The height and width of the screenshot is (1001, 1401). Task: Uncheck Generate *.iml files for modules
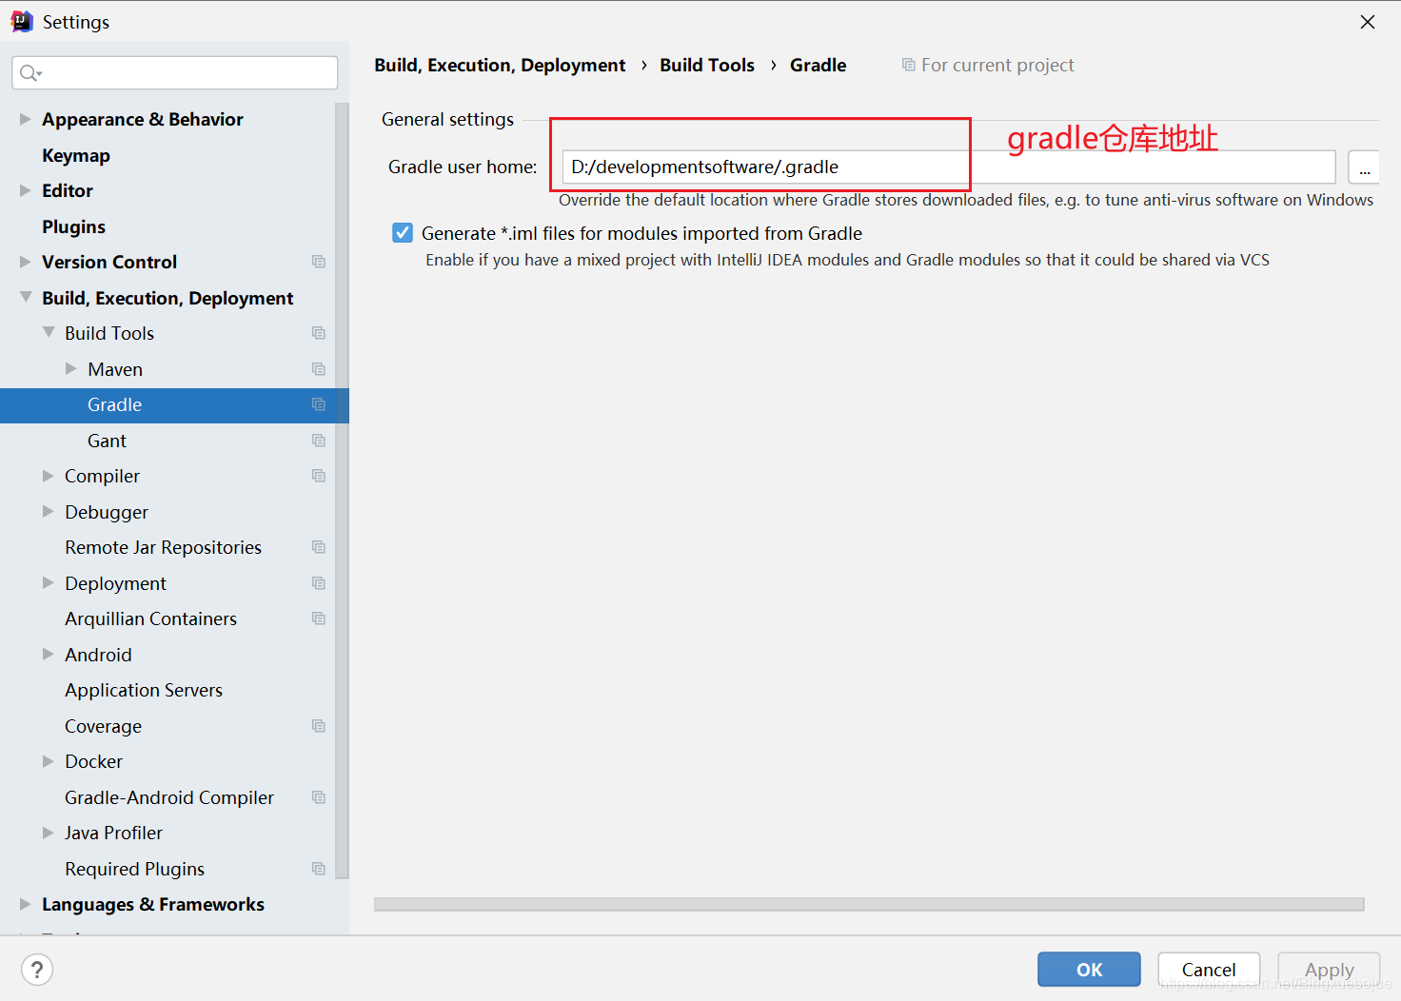click(403, 233)
